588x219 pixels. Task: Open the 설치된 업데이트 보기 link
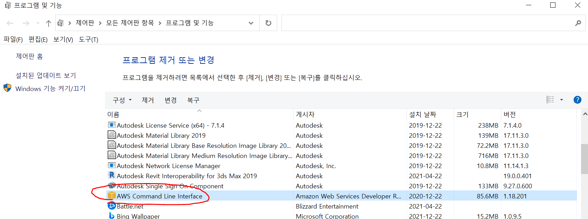(x=46, y=75)
